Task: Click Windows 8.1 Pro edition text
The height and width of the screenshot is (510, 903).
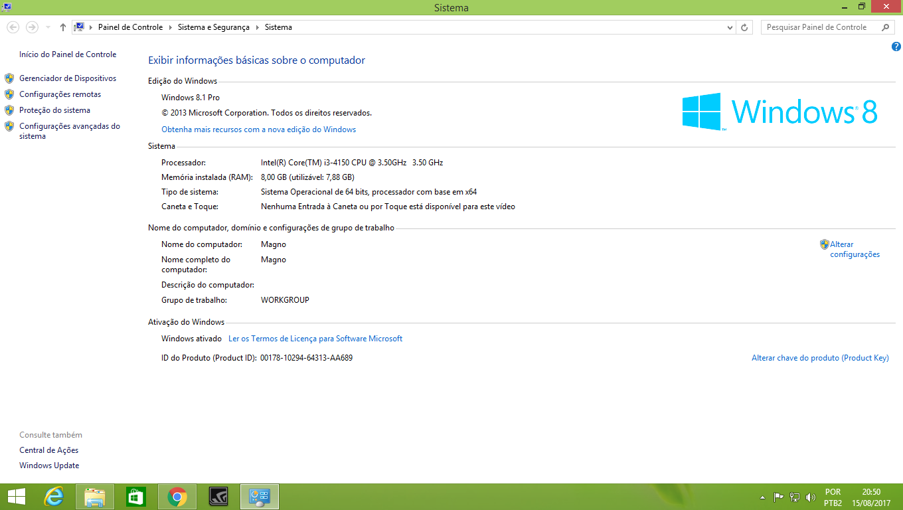Action: tap(191, 98)
